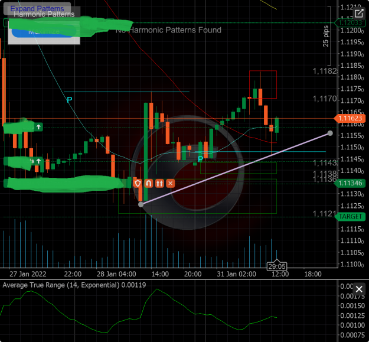This screenshot has width=369, height=342.
Task: Click the cyan P marker near 22:00
Action: coord(70,100)
